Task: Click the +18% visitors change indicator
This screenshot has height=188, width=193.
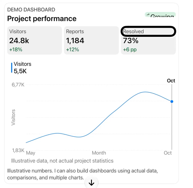Action: point(16,49)
